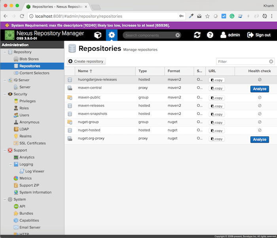
Task: Open the Browse cube icon in header
Action: pyautogui.click(x=97, y=35)
